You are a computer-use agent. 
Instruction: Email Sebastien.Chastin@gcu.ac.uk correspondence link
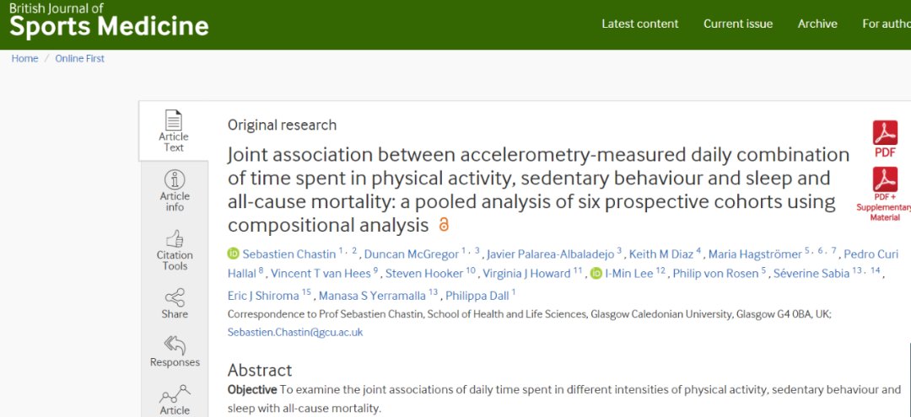pyautogui.click(x=295, y=332)
